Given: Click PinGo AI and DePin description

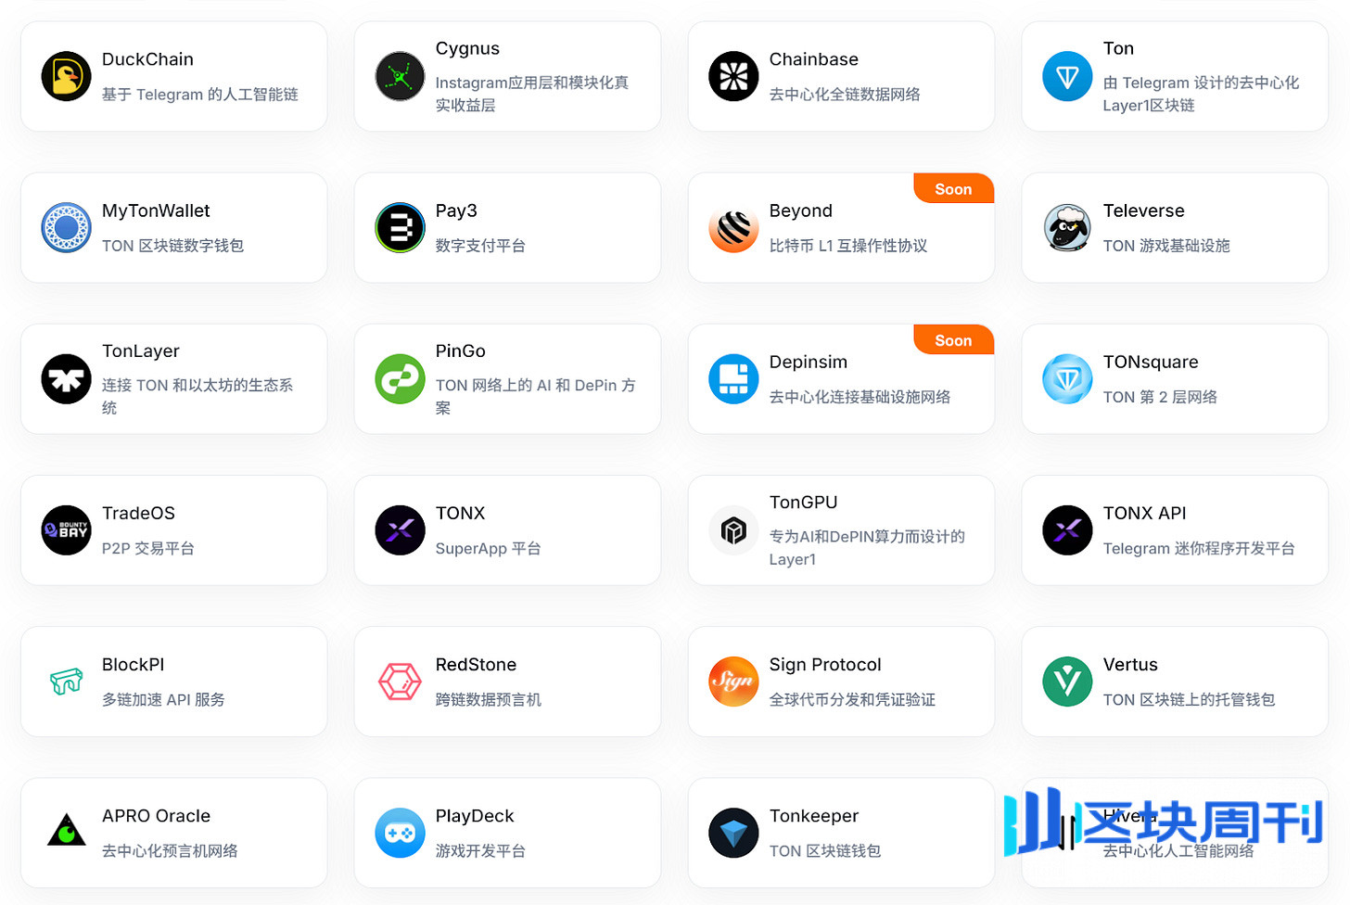Looking at the screenshot, I should click(535, 396).
